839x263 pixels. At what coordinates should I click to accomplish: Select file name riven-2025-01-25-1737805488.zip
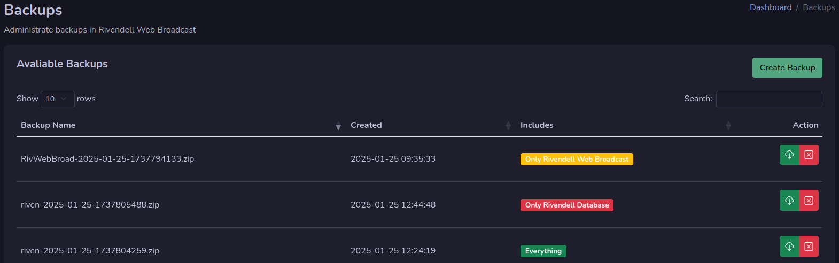pos(90,205)
